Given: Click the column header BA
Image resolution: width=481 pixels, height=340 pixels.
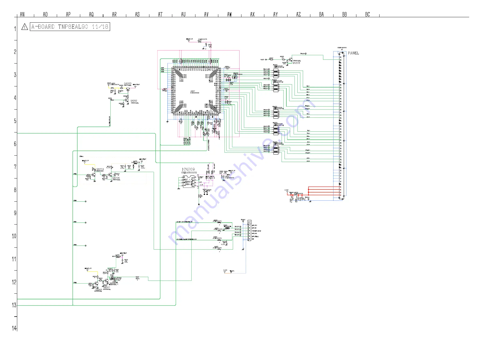Looking at the screenshot, I should (321, 14).
